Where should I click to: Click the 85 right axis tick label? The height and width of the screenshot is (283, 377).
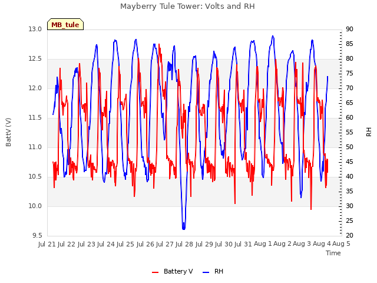coord(349,44)
